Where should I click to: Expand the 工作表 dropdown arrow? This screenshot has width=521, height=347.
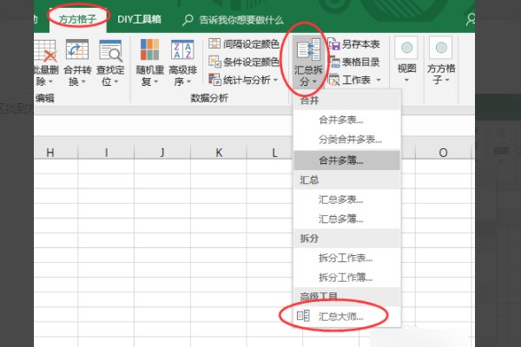point(378,80)
